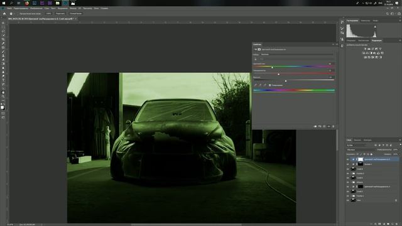Image resolution: width=402 pixels, height=226 pixels.
Task: Hide the Фон background layer
Action: point(347,200)
